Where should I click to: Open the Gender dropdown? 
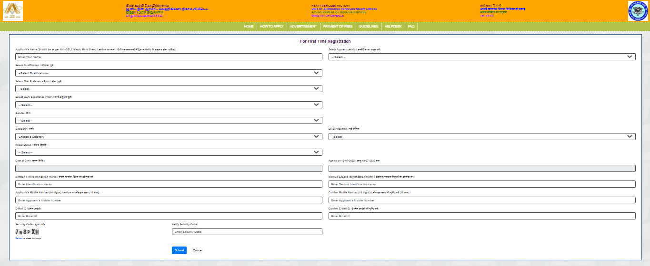coord(169,121)
